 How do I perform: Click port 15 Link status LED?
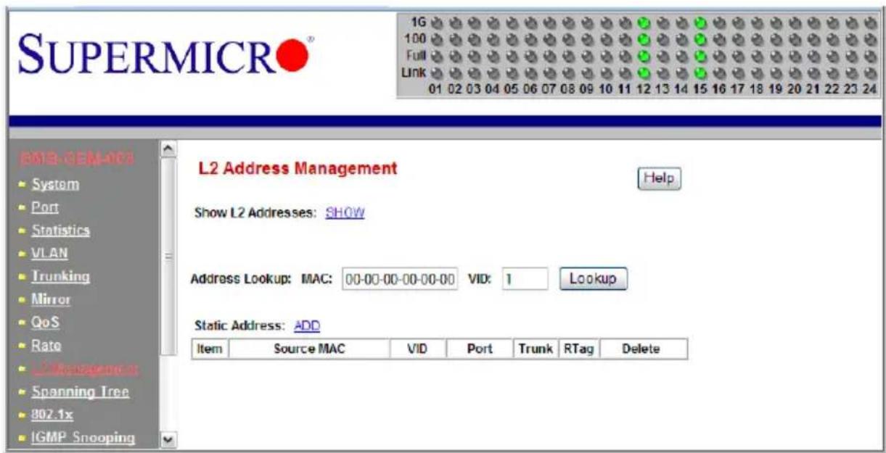pos(700,72)
